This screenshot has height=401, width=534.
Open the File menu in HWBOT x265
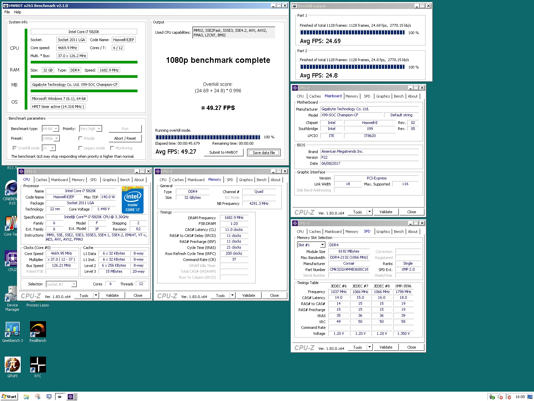7,12
